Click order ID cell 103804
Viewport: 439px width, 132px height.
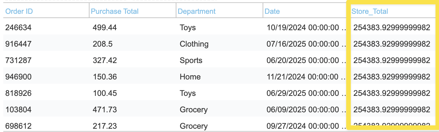pos(18,110)
